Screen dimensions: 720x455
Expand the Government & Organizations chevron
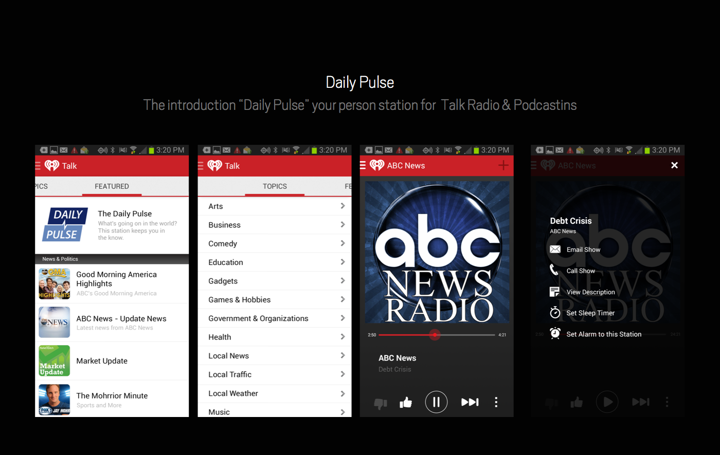pos(343,318)
